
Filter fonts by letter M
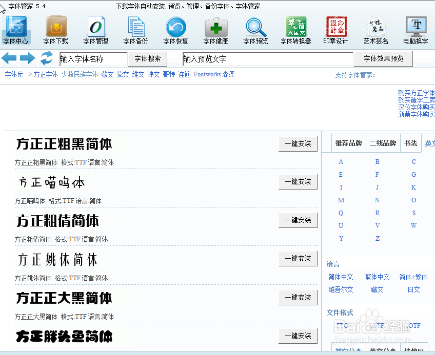(x=341, y=200)
